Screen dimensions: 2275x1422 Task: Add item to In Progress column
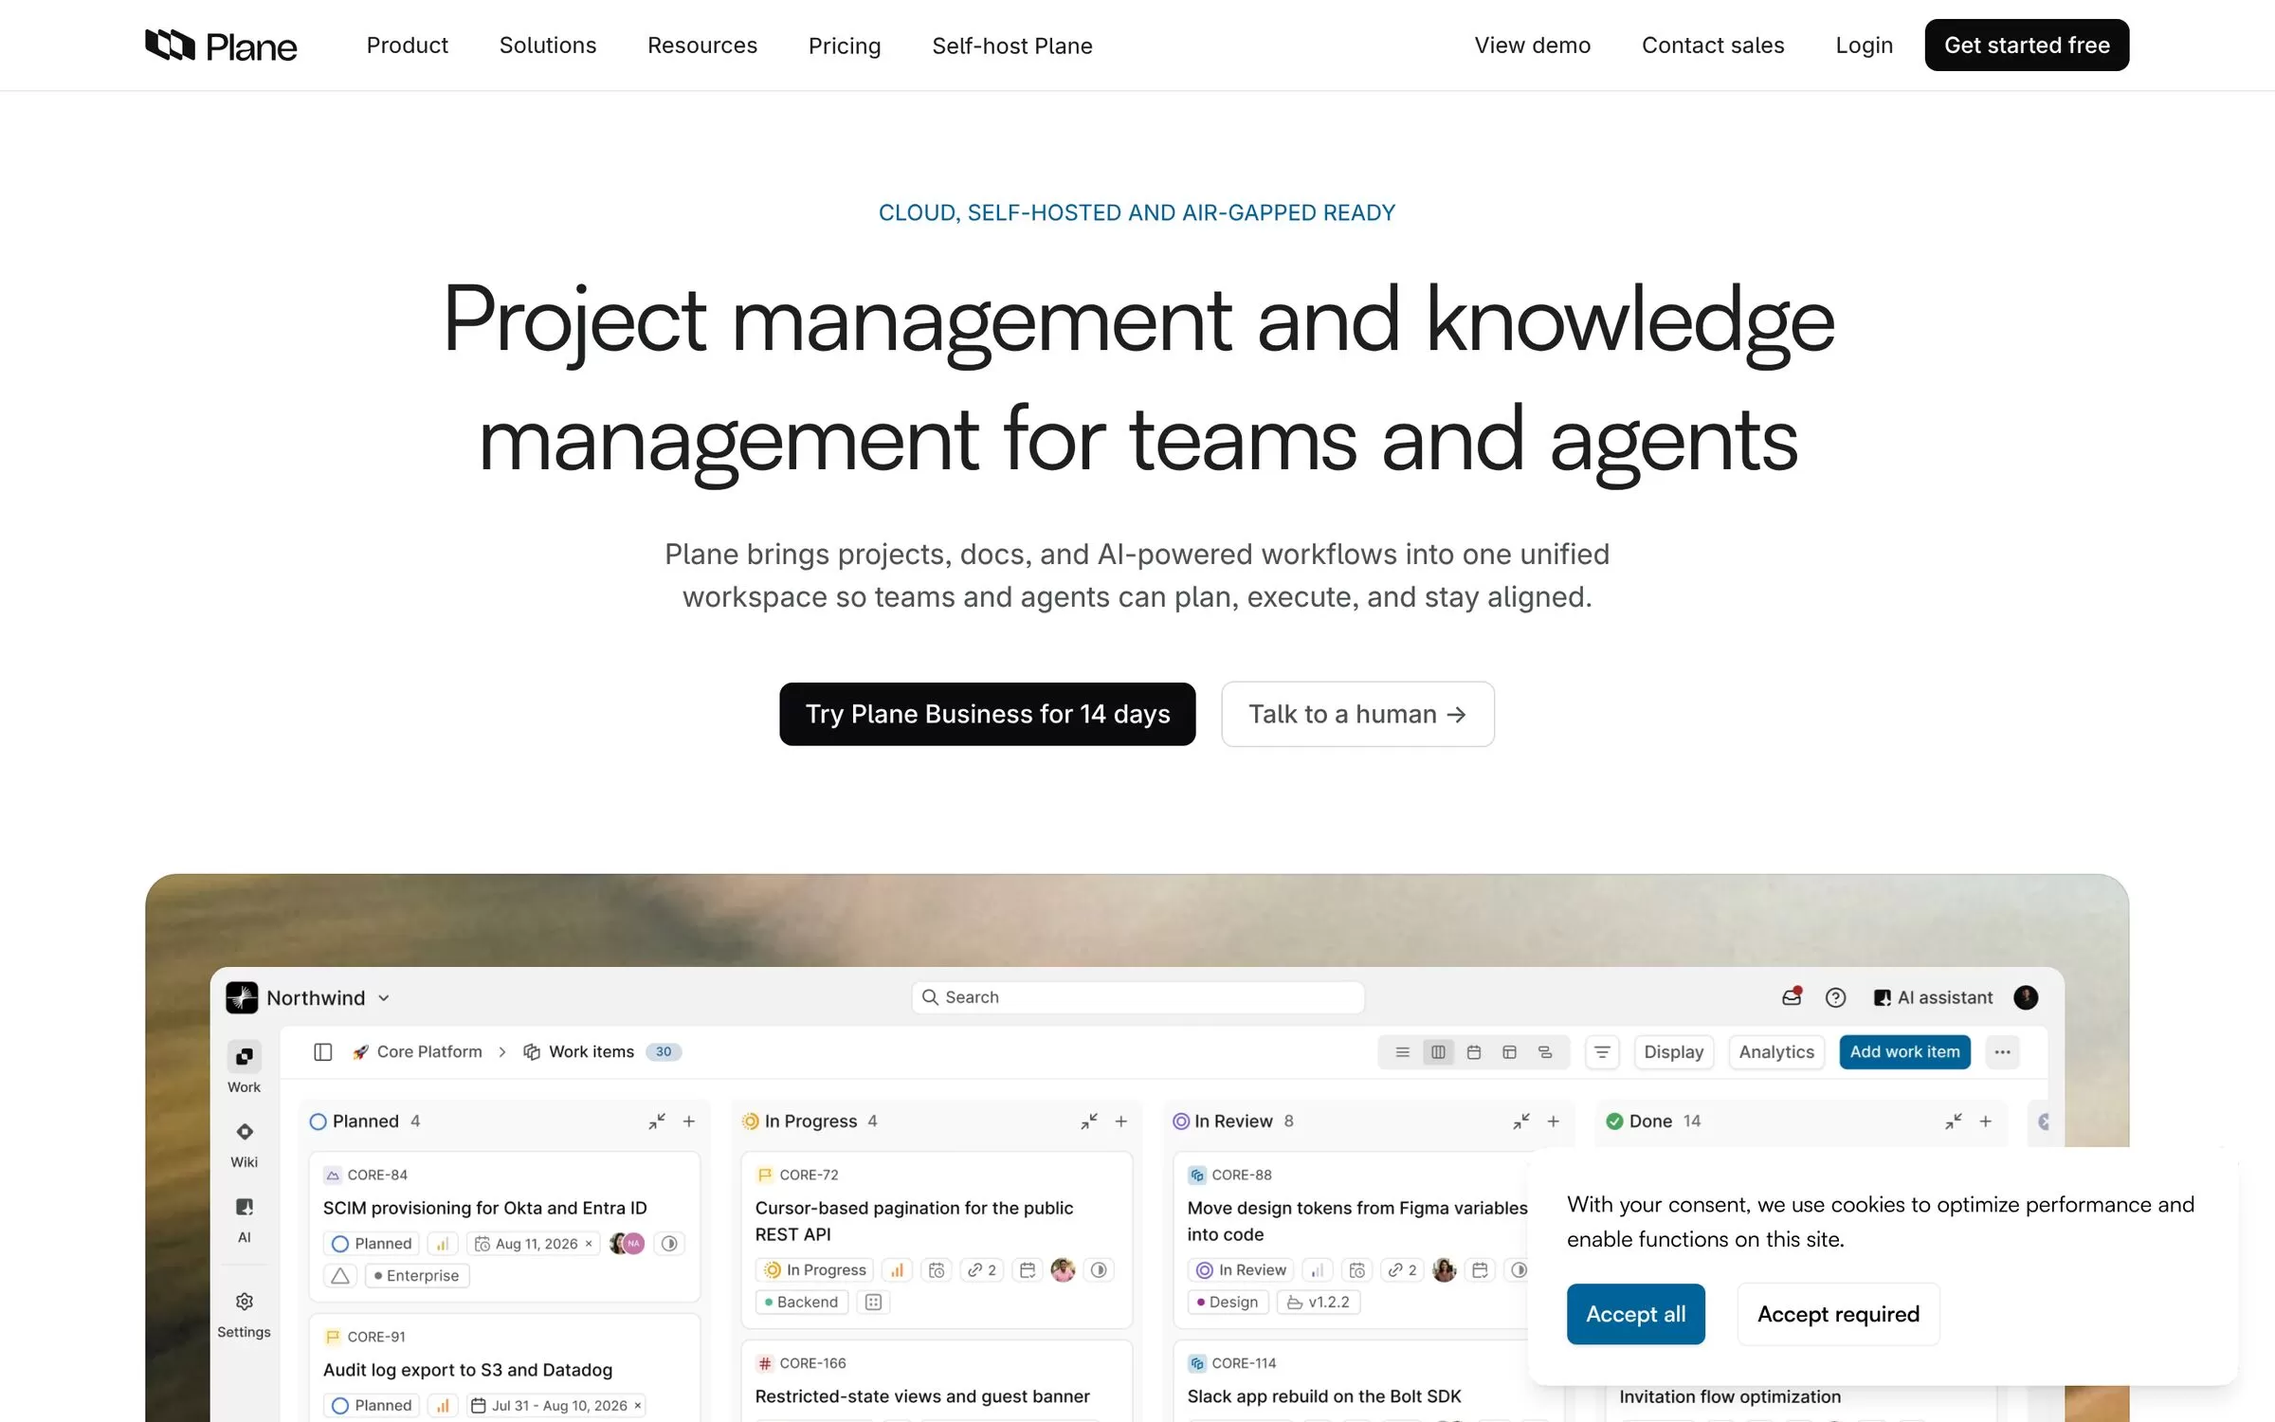1121,1121
